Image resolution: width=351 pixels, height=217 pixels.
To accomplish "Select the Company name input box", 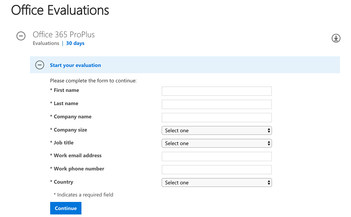I will (217, 117).
